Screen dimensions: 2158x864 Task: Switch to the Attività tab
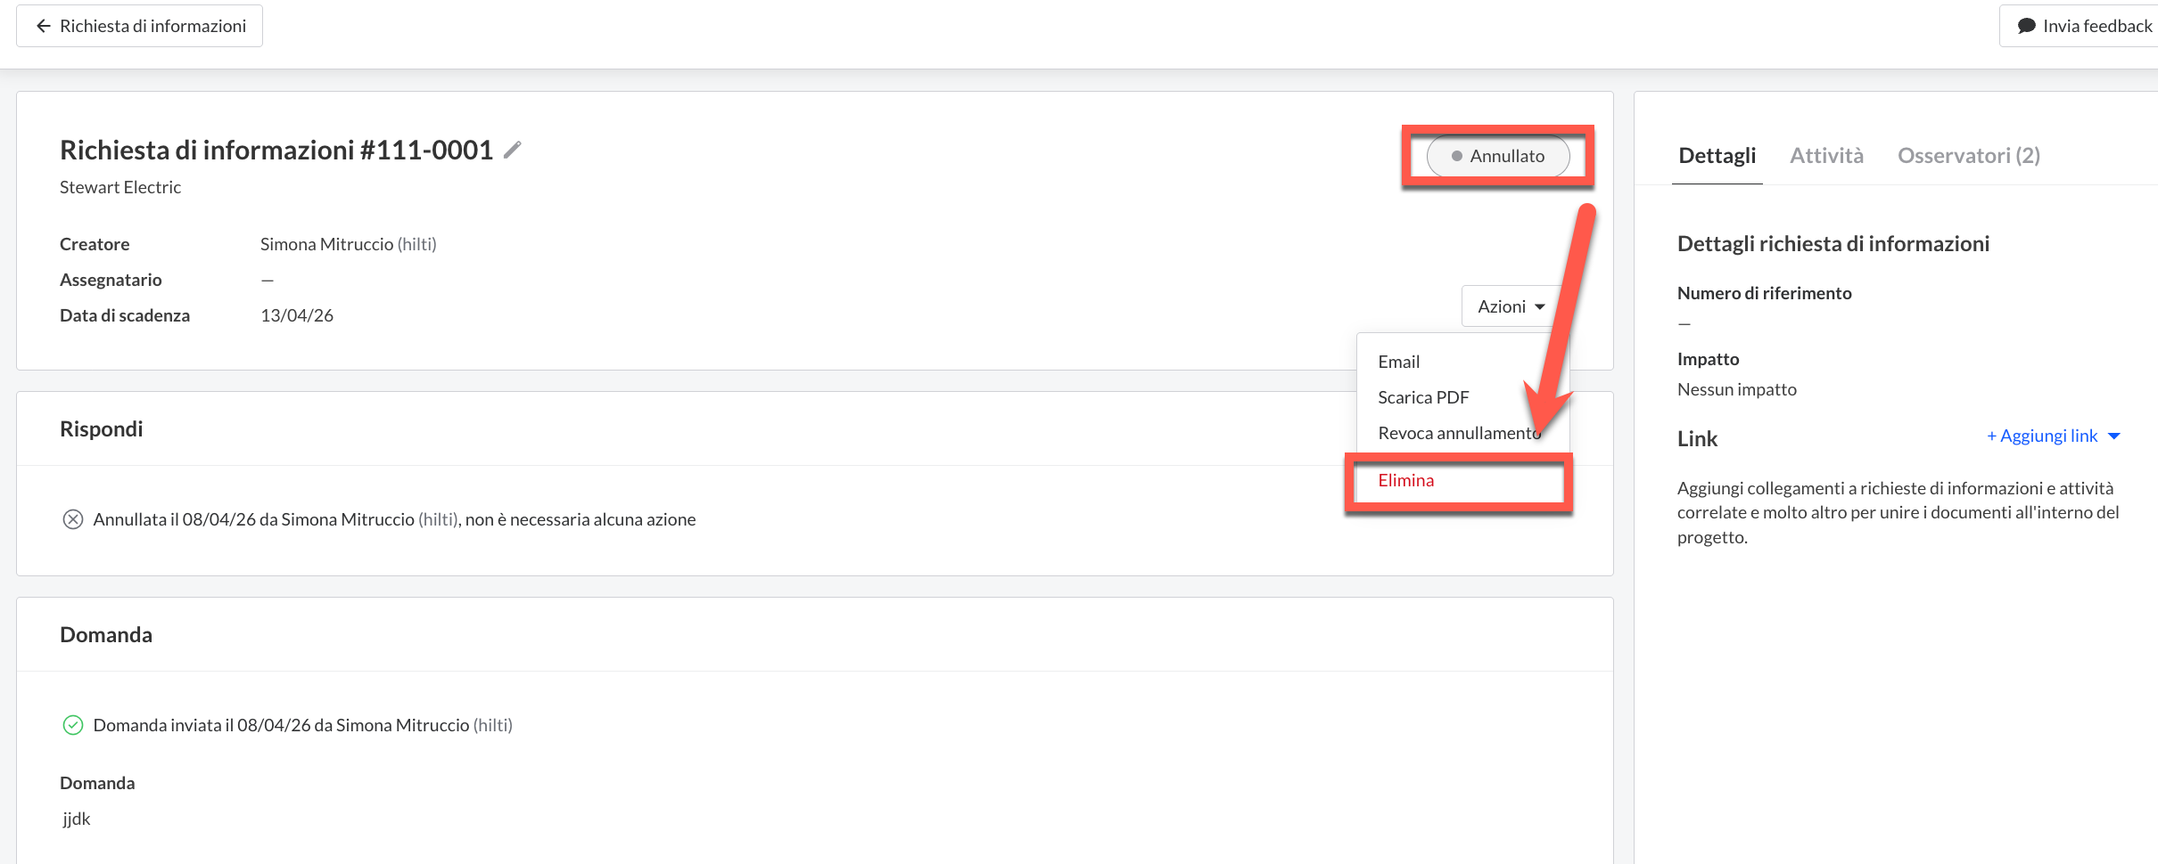[1826, 156]
